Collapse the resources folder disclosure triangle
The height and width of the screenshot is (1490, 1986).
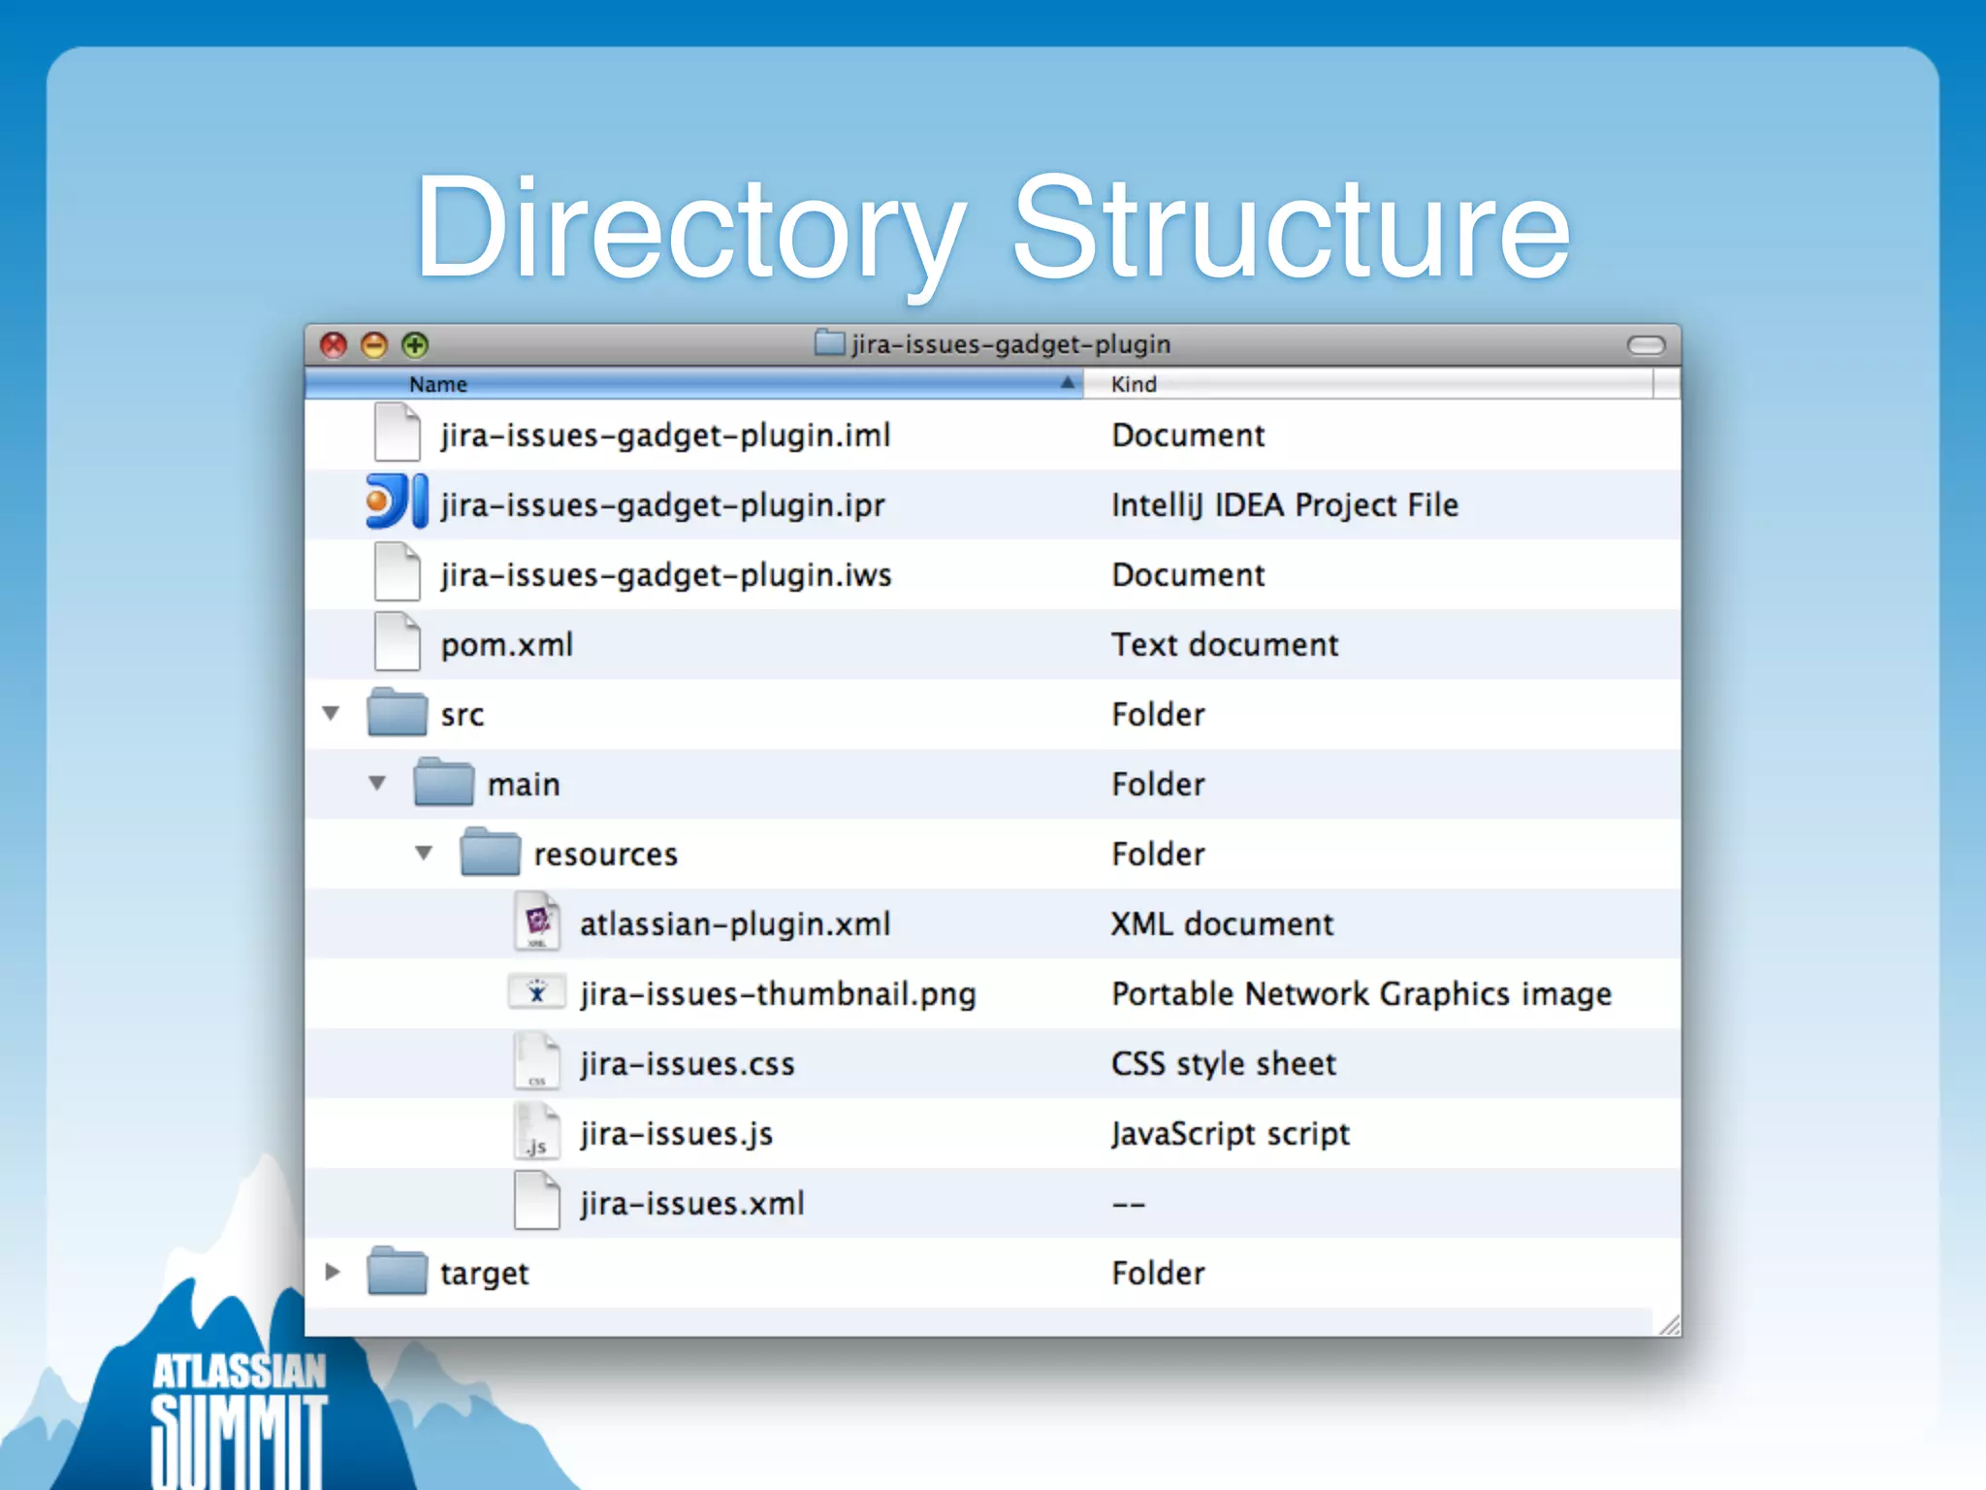pyautogui.click(x=424, y=853)
